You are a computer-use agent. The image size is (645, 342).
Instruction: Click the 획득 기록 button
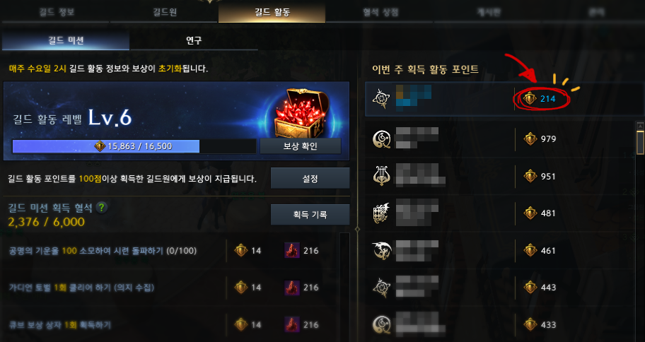tap(310, 214)
